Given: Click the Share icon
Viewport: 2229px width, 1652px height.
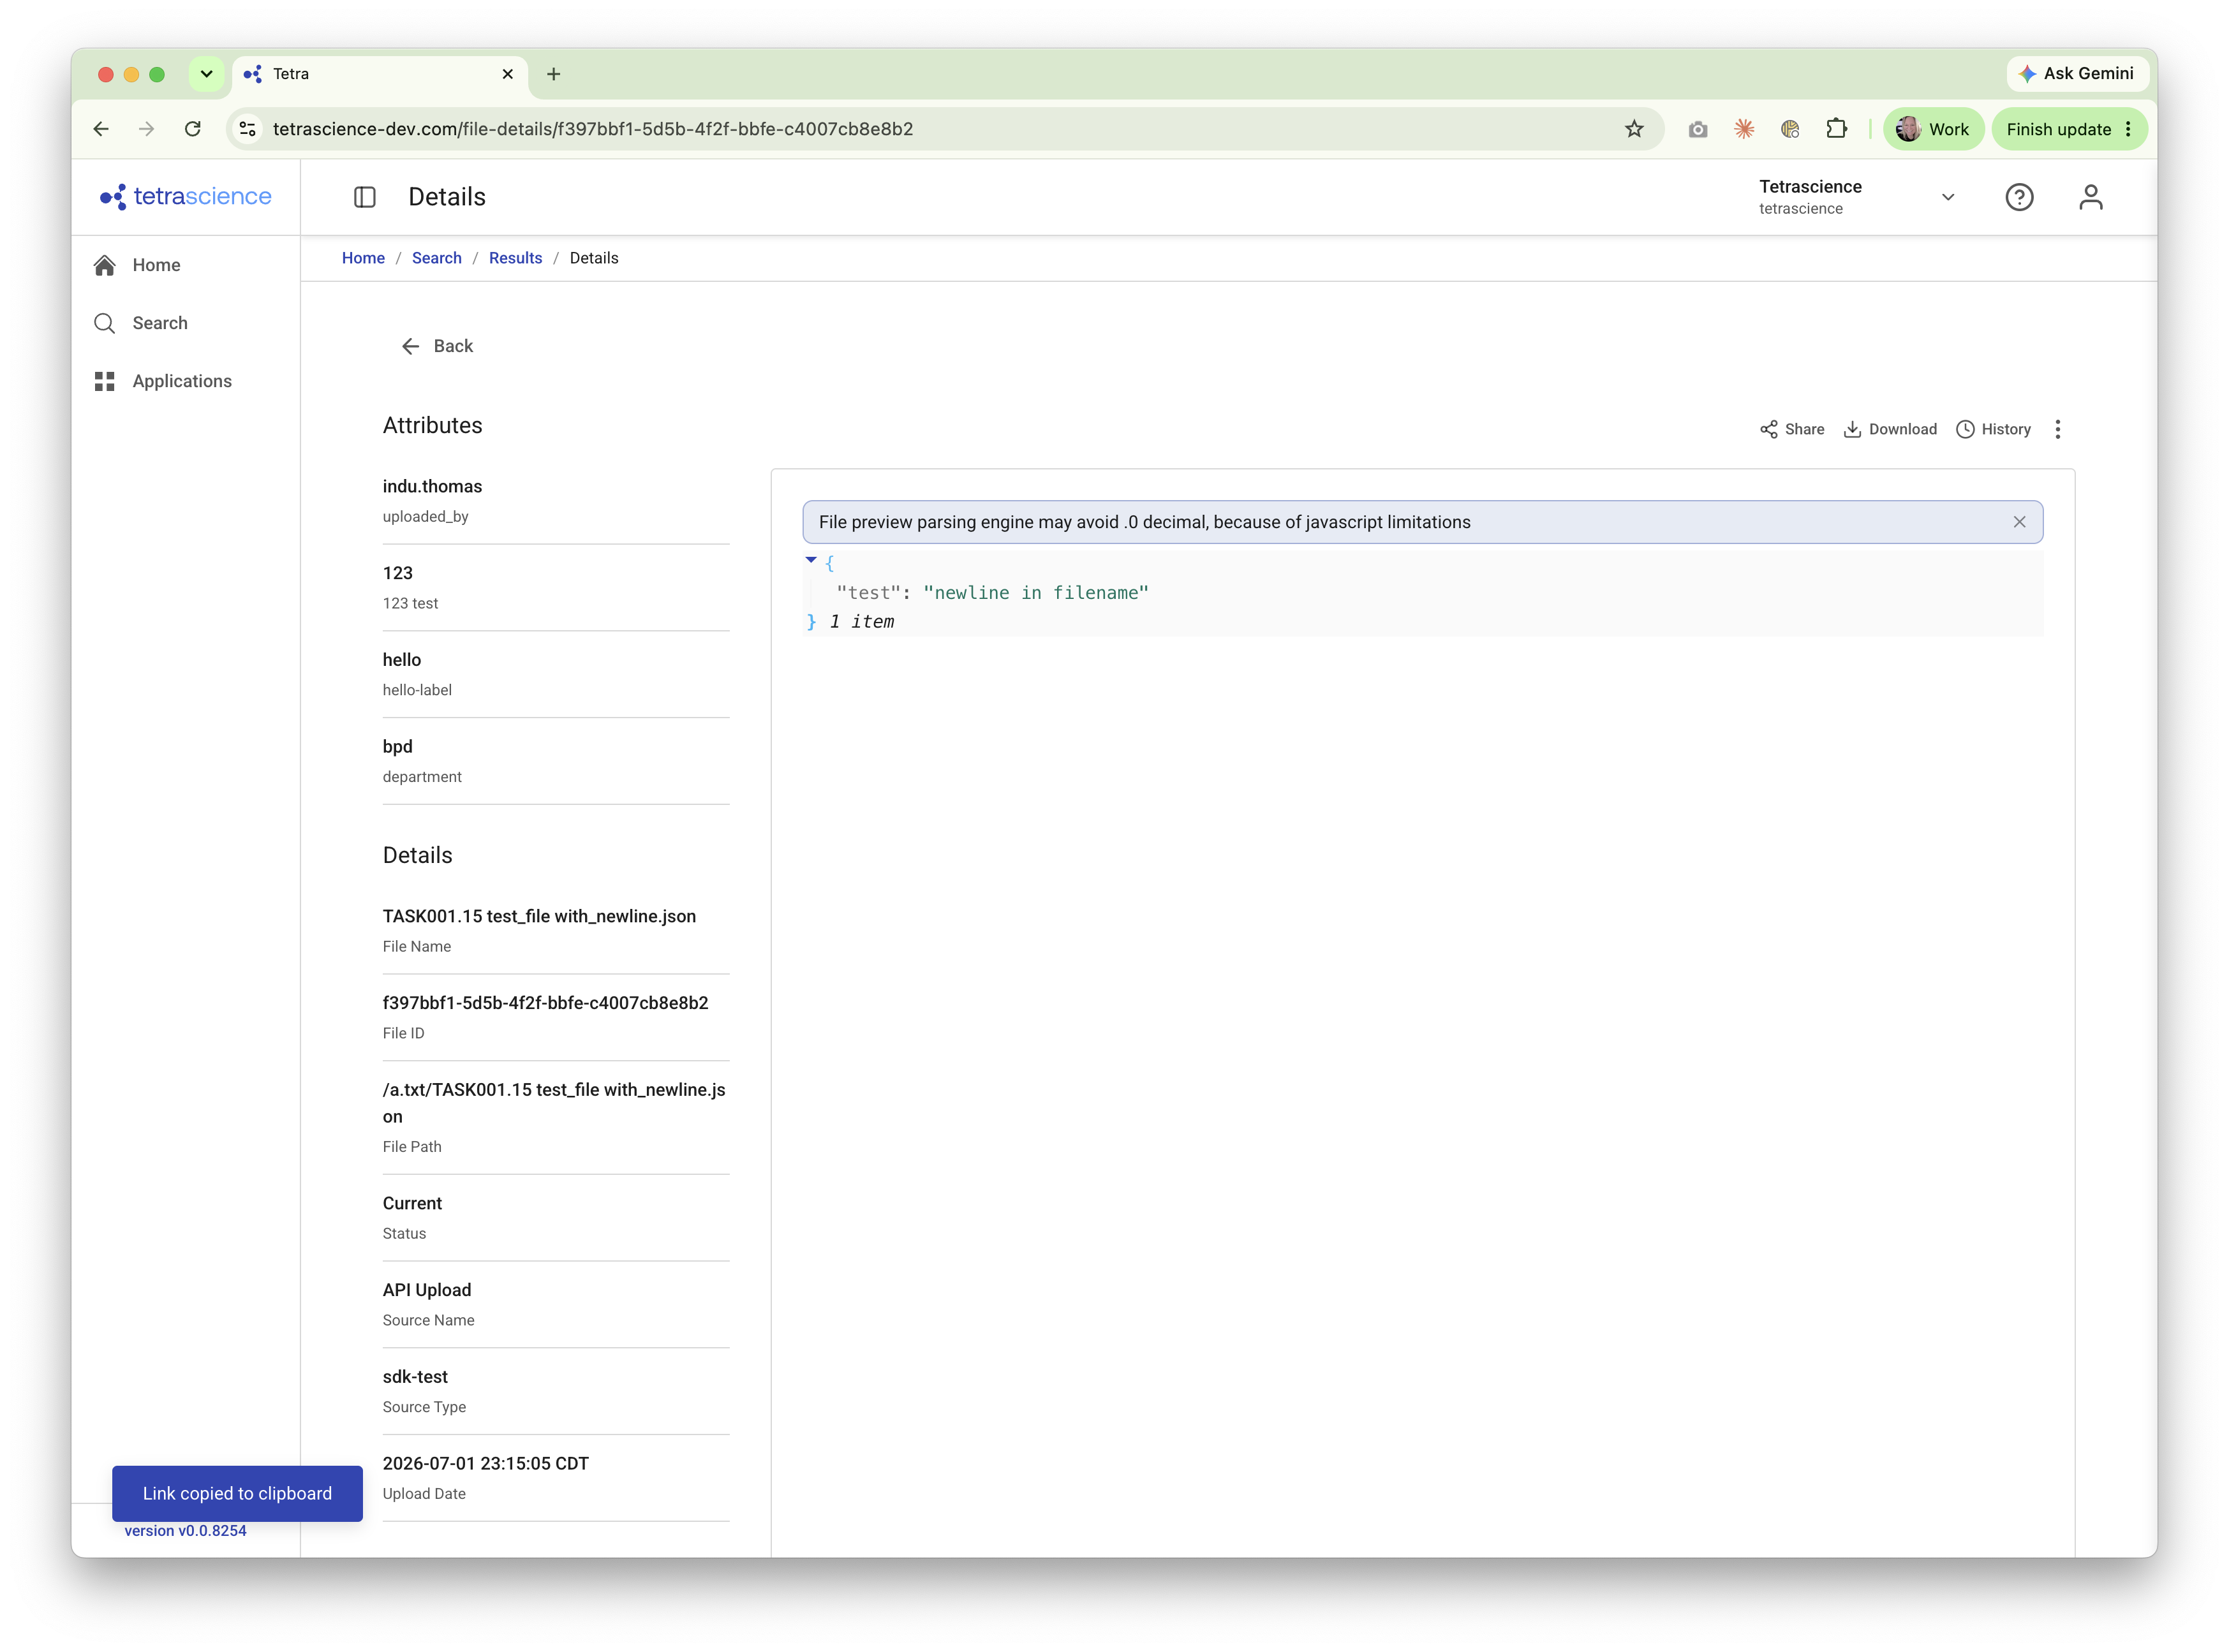Looking at the screenshot, I should [x=1769, y=429].
